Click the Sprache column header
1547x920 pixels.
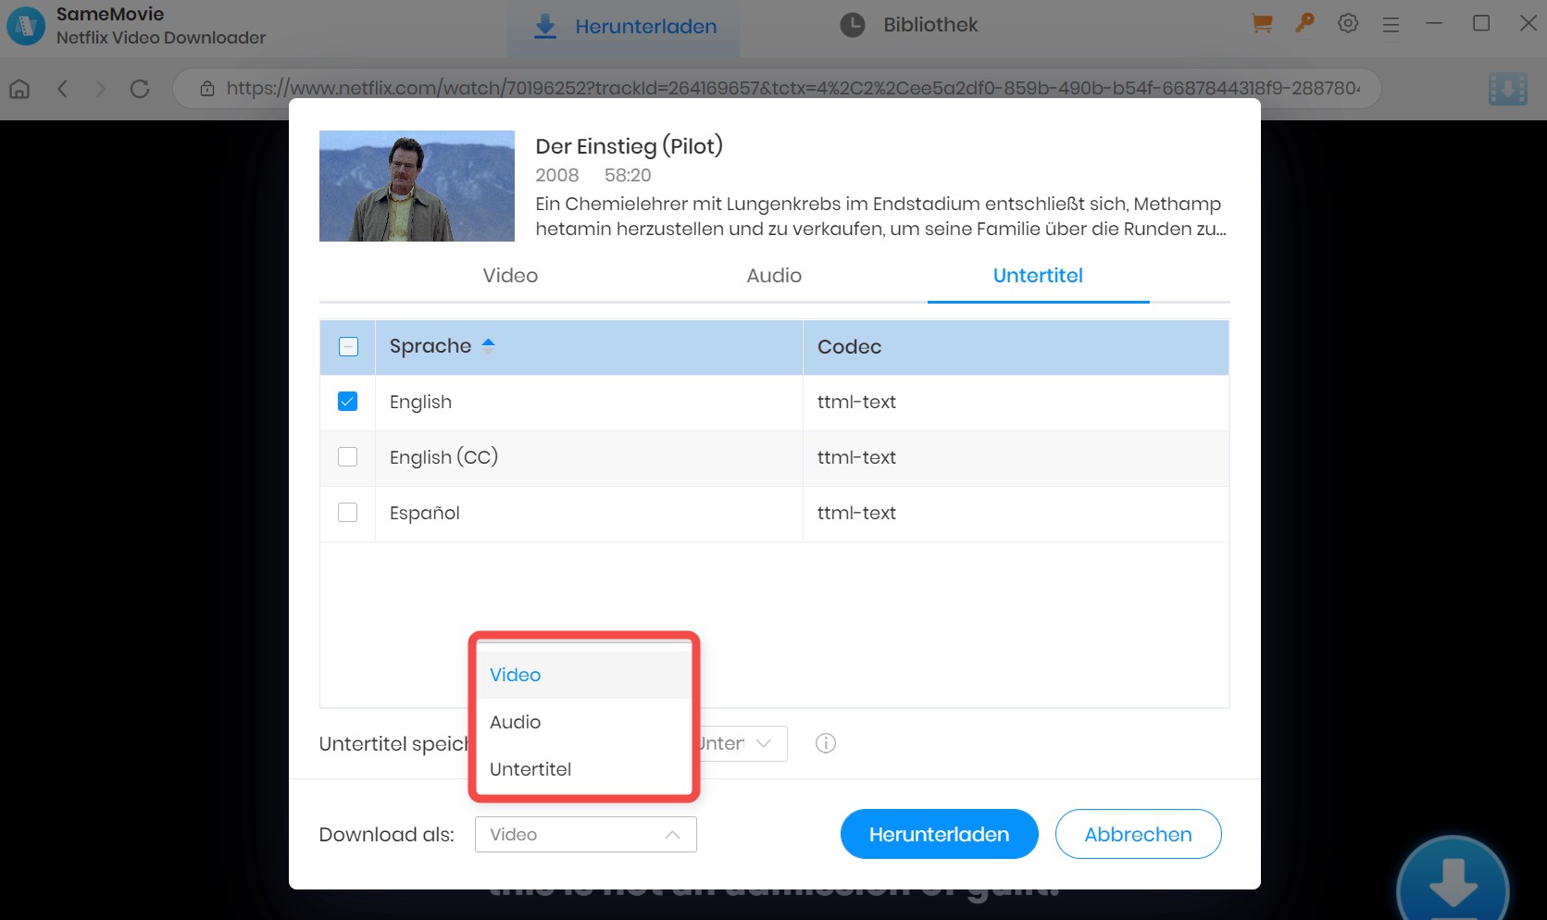point(589,347)
